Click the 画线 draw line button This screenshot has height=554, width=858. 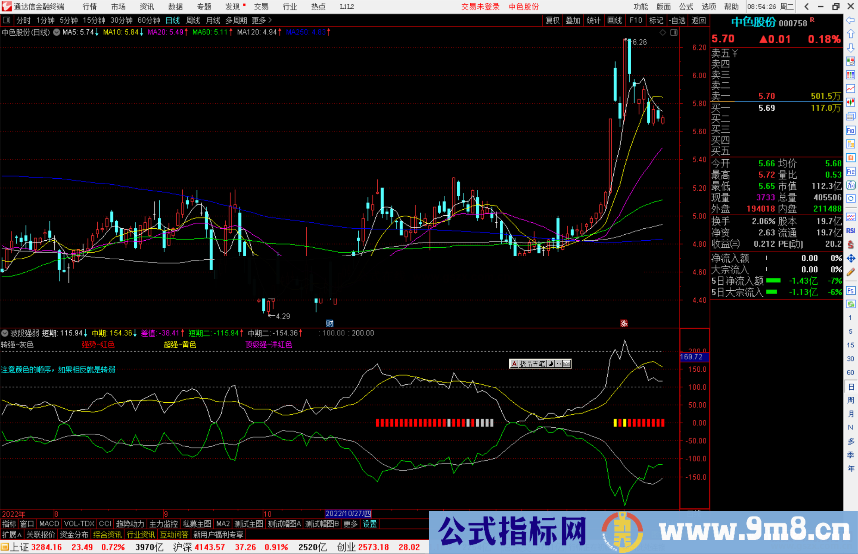coord(615,20)
